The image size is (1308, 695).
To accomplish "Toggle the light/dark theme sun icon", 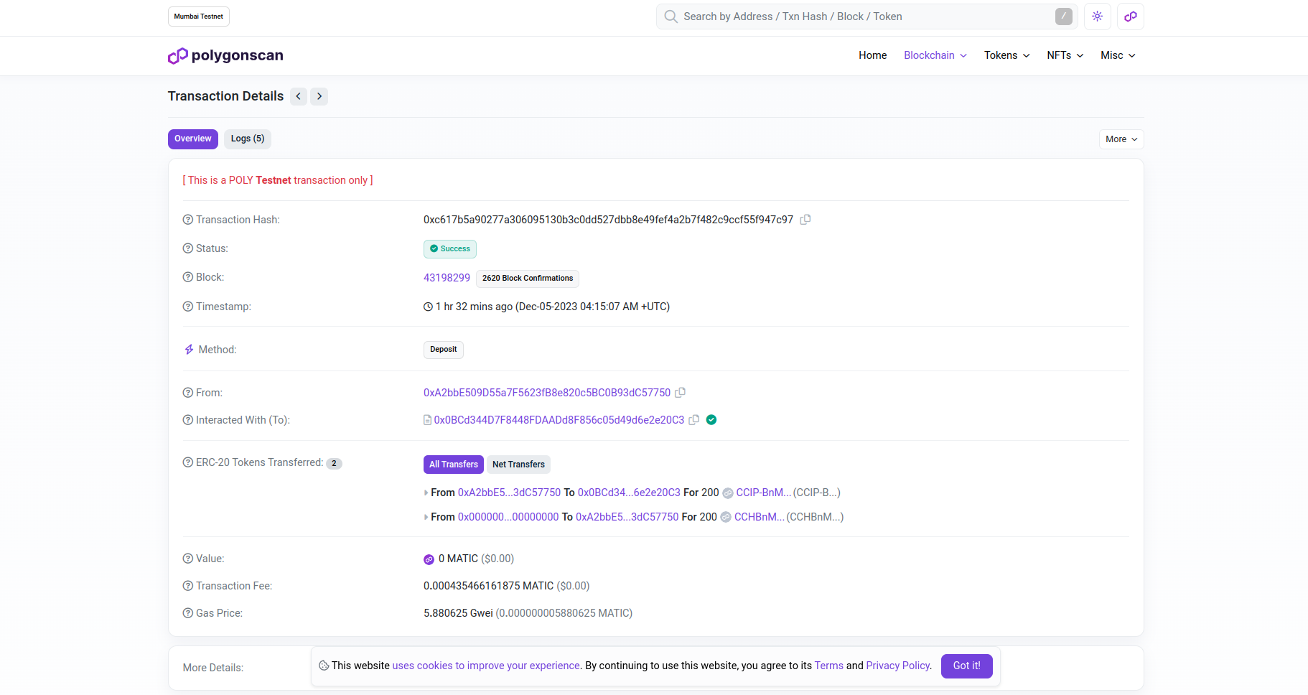I will (1097, 17).
